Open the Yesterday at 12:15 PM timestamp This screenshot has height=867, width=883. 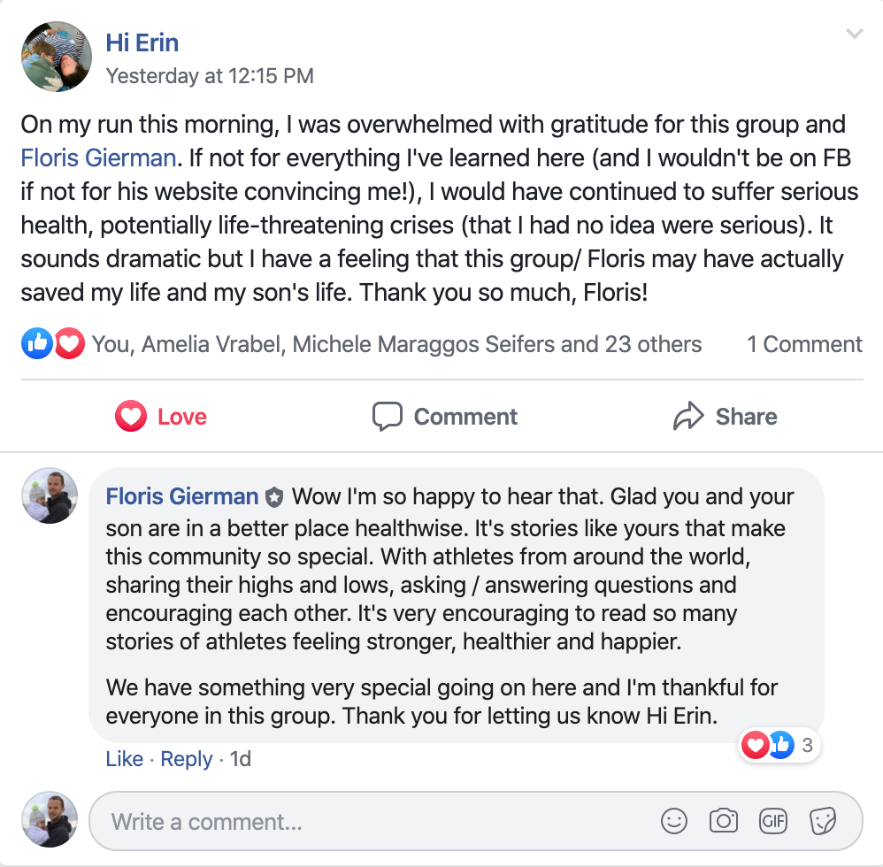pyautogui.click(x=210, y=76)
